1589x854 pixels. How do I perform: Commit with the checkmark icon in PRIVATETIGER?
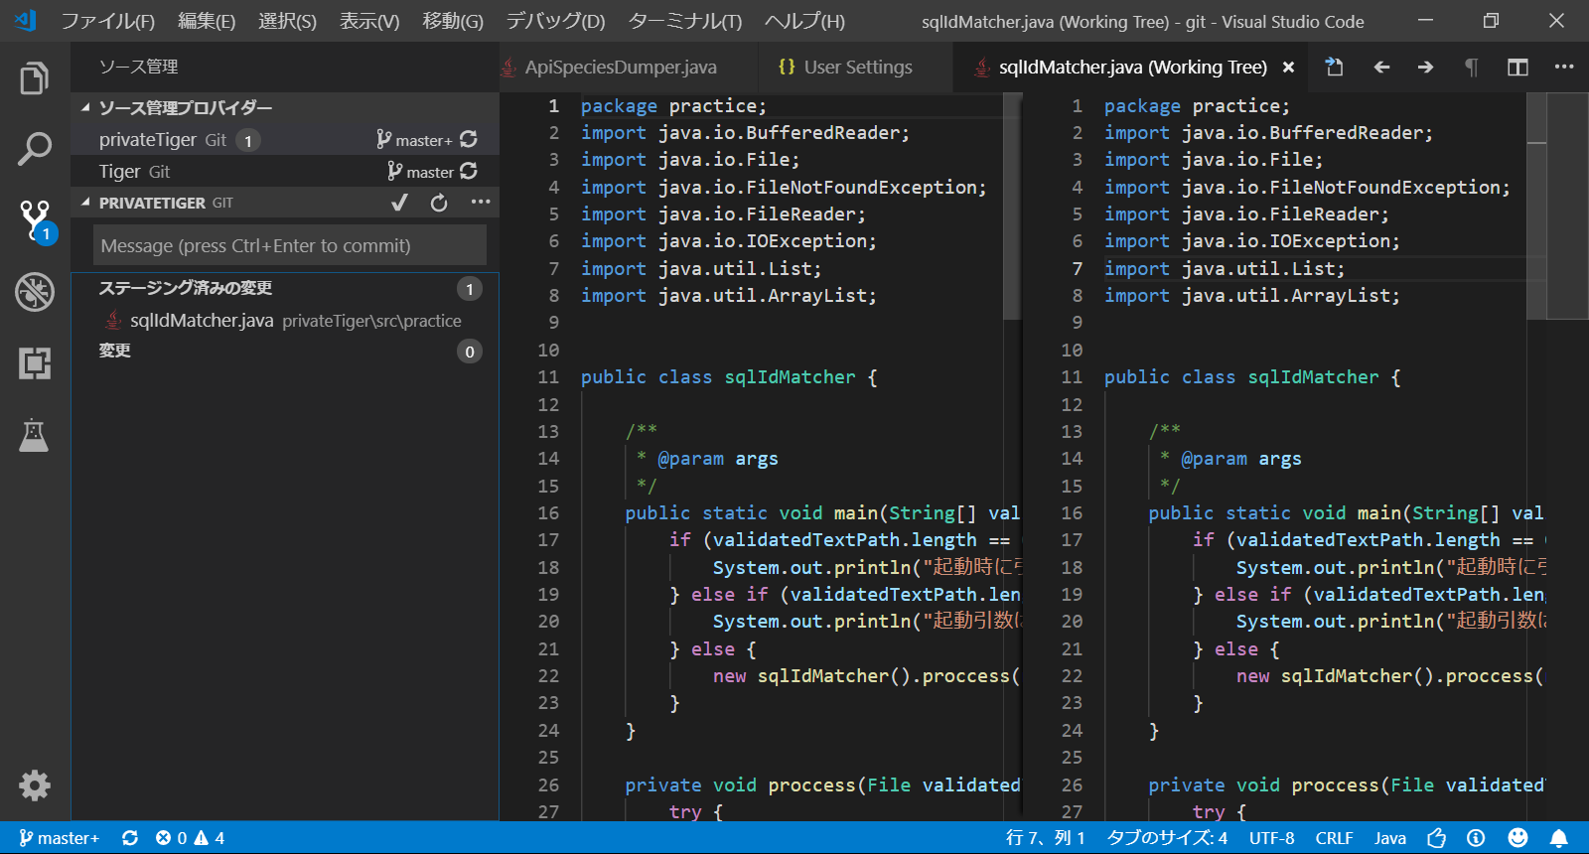point(399,203)
